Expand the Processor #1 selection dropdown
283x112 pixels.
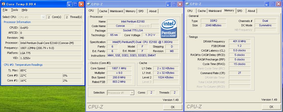(132, 93)
